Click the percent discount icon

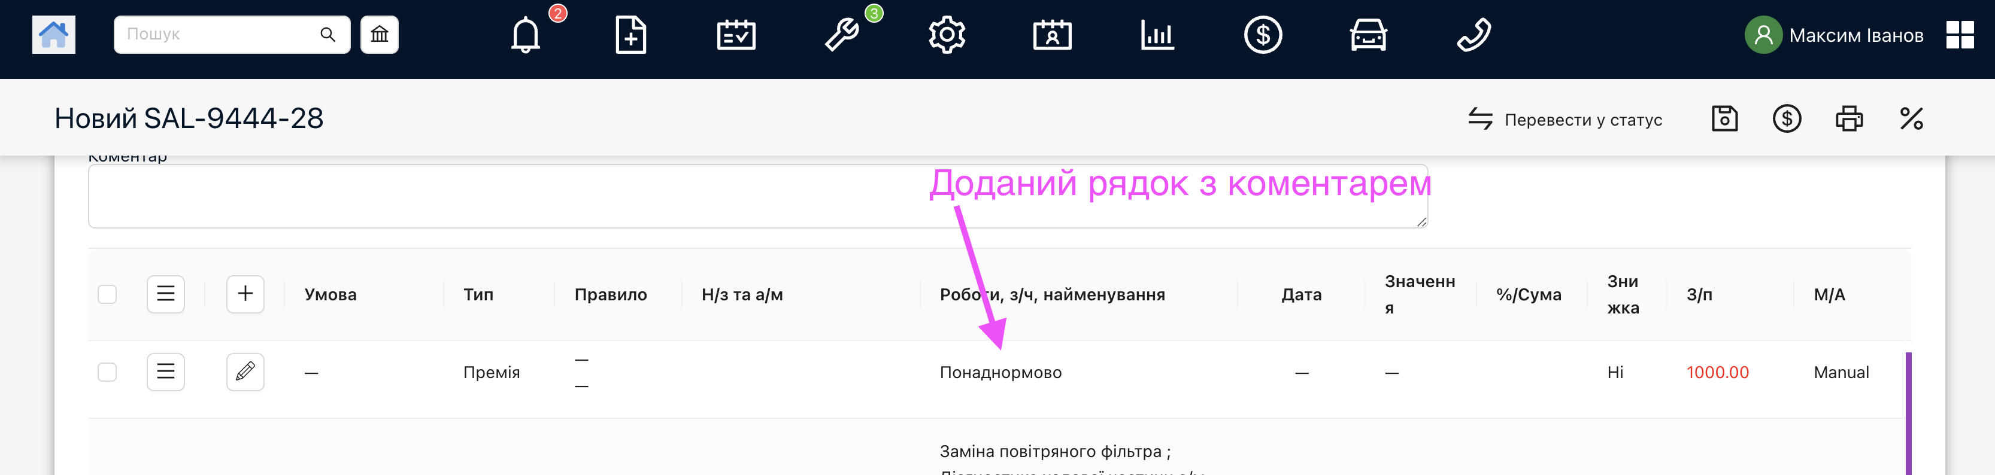1911,119
